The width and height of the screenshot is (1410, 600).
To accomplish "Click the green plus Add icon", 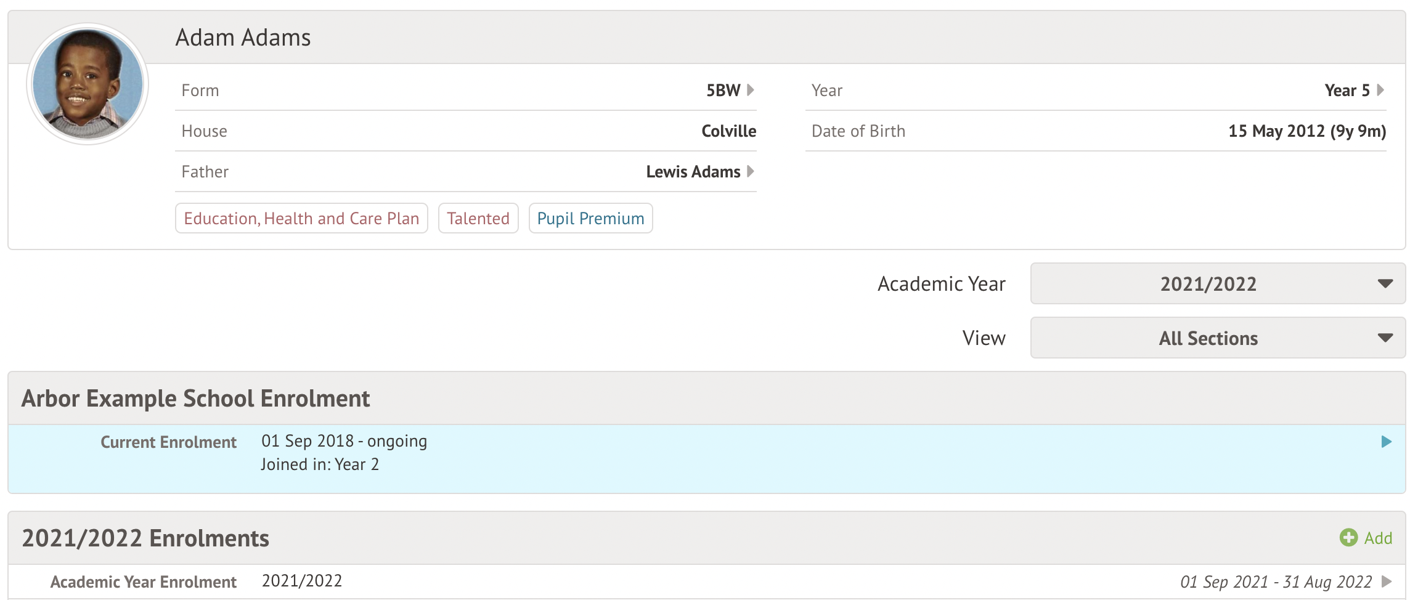I will click(x=1348, y=538).
